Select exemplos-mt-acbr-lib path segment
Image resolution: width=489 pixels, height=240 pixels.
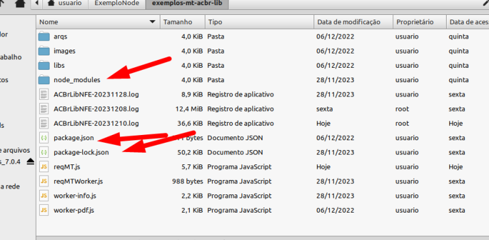(187, 4)
